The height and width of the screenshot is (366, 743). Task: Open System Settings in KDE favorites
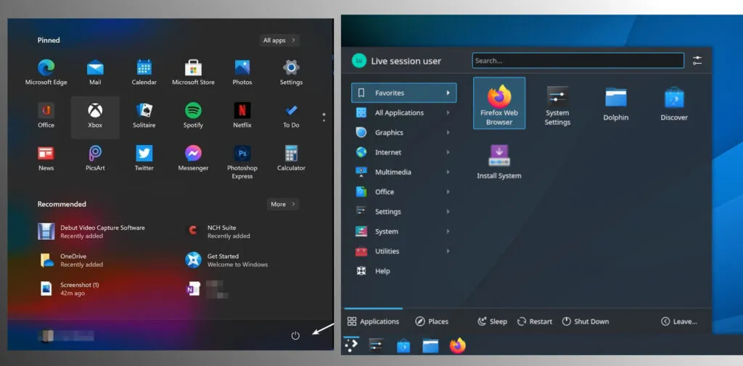(557, 106)
